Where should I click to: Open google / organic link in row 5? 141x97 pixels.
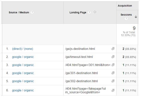click(x=23, y=81)
